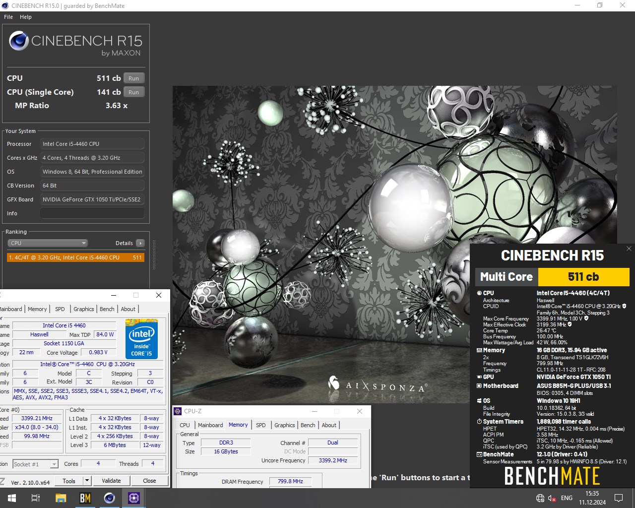Switch to Cinebench via its taskbar icon
635x508 pixels.
pos(110,498)
